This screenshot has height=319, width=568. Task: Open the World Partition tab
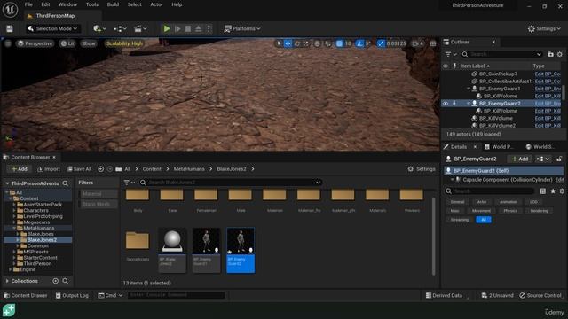[499, 147]
